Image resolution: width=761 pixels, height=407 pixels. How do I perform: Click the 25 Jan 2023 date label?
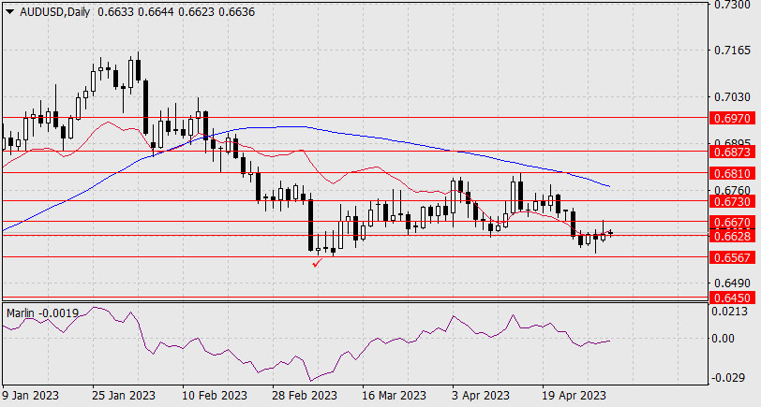[124, 395]
